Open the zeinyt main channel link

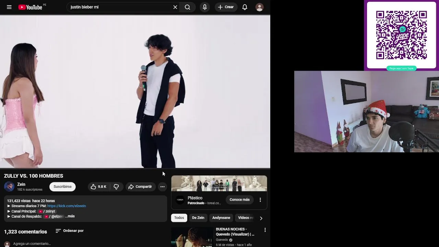click(47, 211)
